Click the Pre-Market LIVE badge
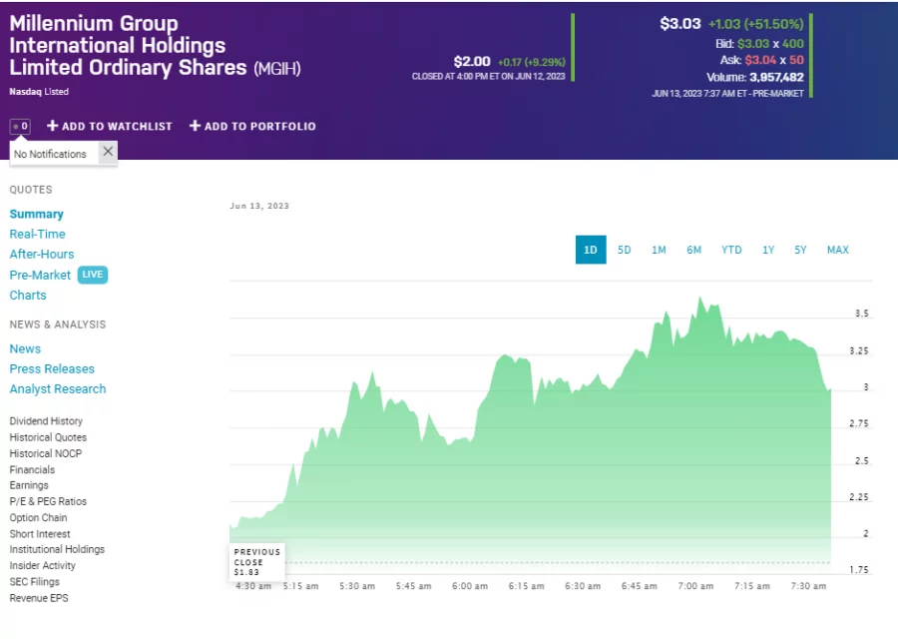Viewport: 898px width, 639px height. [92, 275]
